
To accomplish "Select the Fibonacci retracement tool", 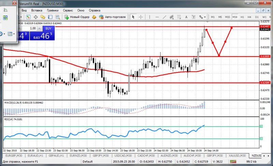I will (x=179, y=17).
